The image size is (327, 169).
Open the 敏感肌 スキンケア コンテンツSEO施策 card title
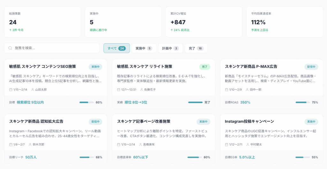[x=42, y=67]
